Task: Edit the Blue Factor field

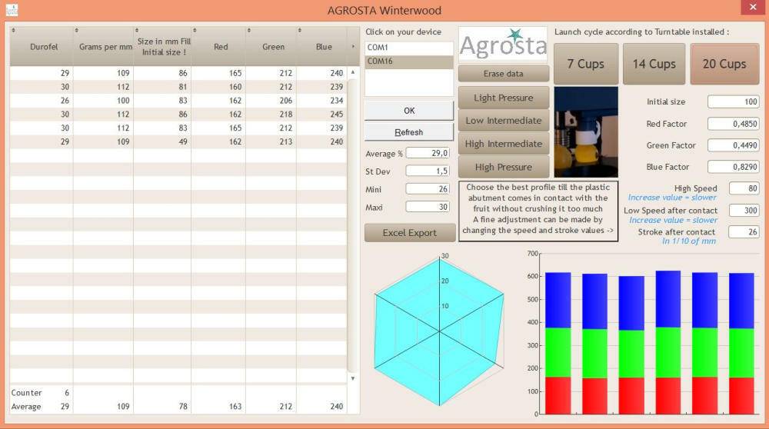Action: pyautogui.click(x=733, y=167)
